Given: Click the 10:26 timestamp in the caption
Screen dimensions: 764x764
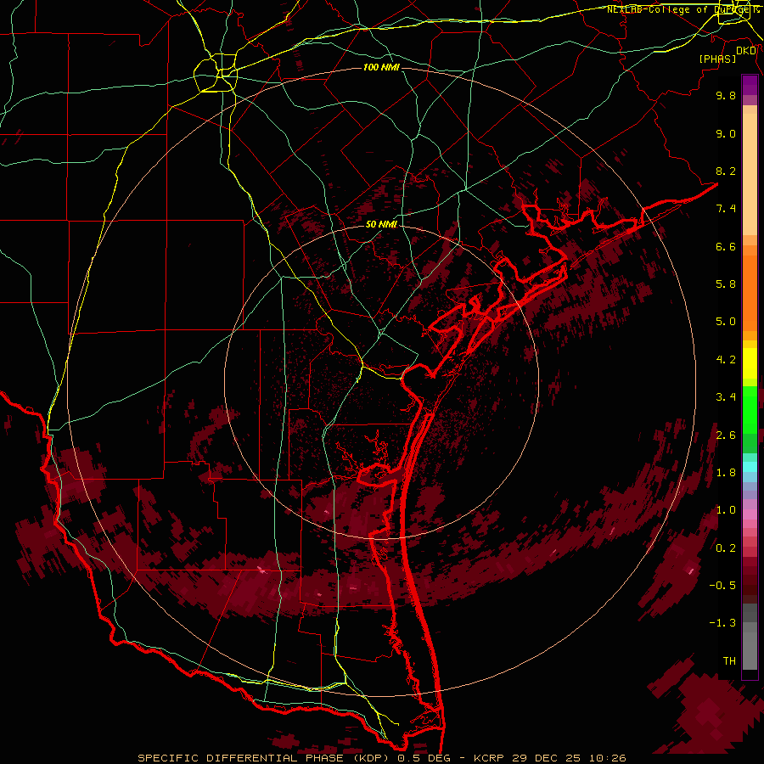Looking at the screenshot, I should 607,758.
